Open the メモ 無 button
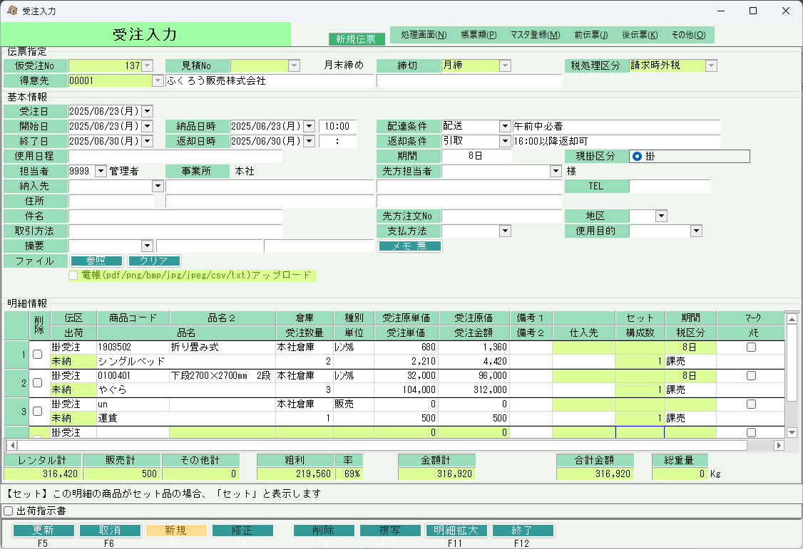803x549 pixels. (409, 246)
